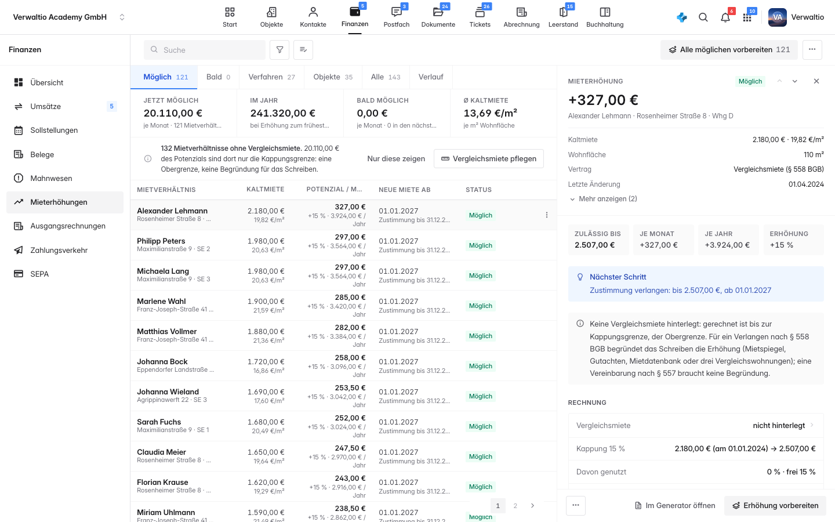Open the Start module

[x=230, y=17]
